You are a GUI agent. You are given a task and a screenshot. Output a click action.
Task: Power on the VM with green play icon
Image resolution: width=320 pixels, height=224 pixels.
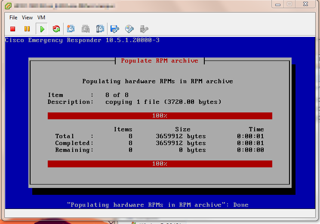point(42,29)
